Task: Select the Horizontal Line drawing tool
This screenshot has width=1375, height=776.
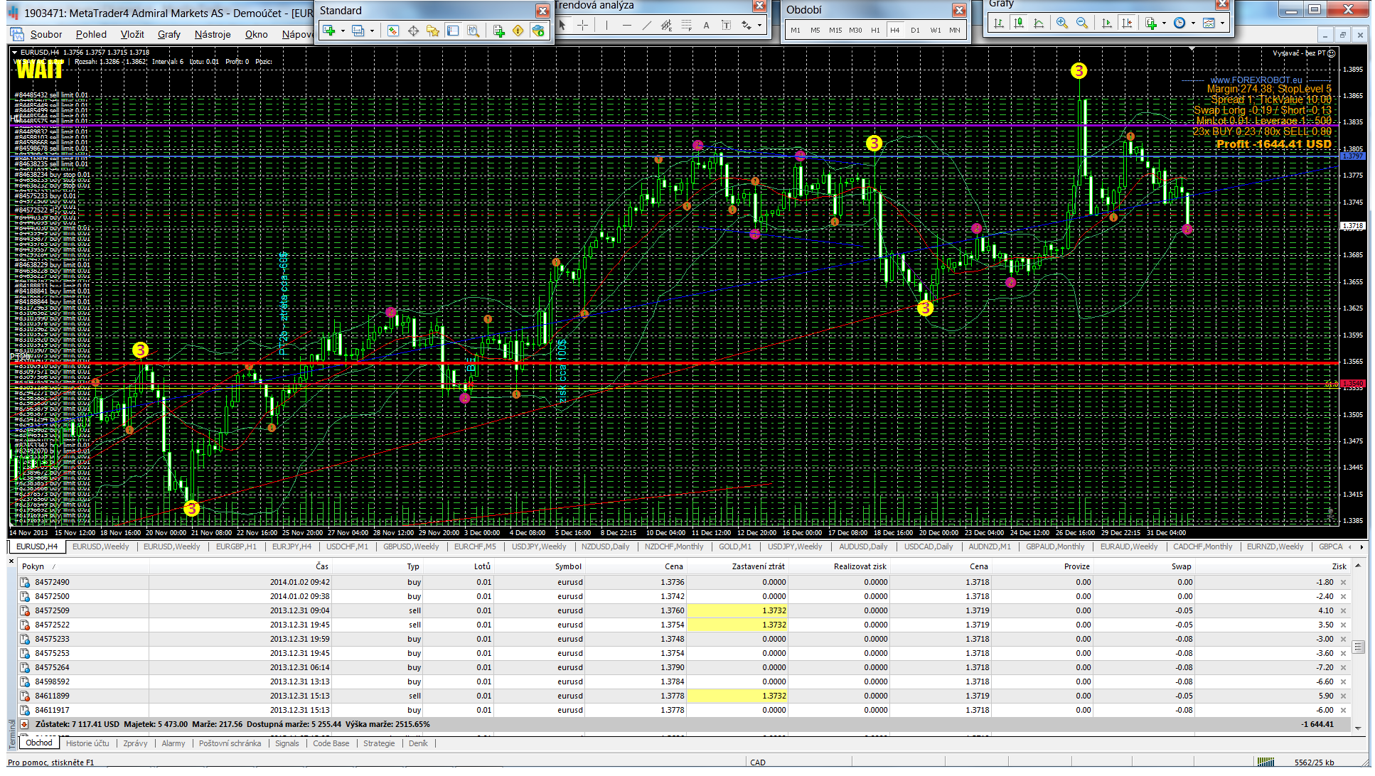Action: 626,25
